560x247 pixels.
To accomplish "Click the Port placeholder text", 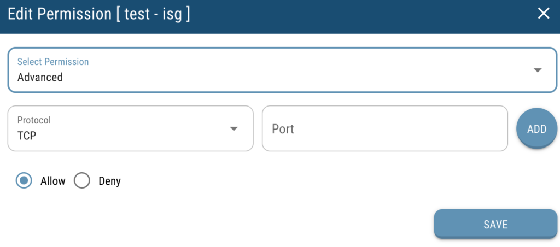I will click(x=283, y=129).
